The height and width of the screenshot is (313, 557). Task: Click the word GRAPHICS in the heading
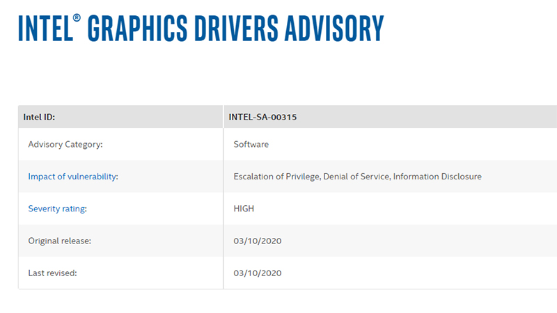coord(145,29)
